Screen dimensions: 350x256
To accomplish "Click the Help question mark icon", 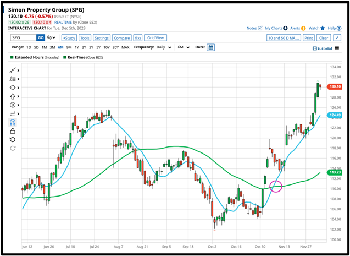I will [339, 28].
